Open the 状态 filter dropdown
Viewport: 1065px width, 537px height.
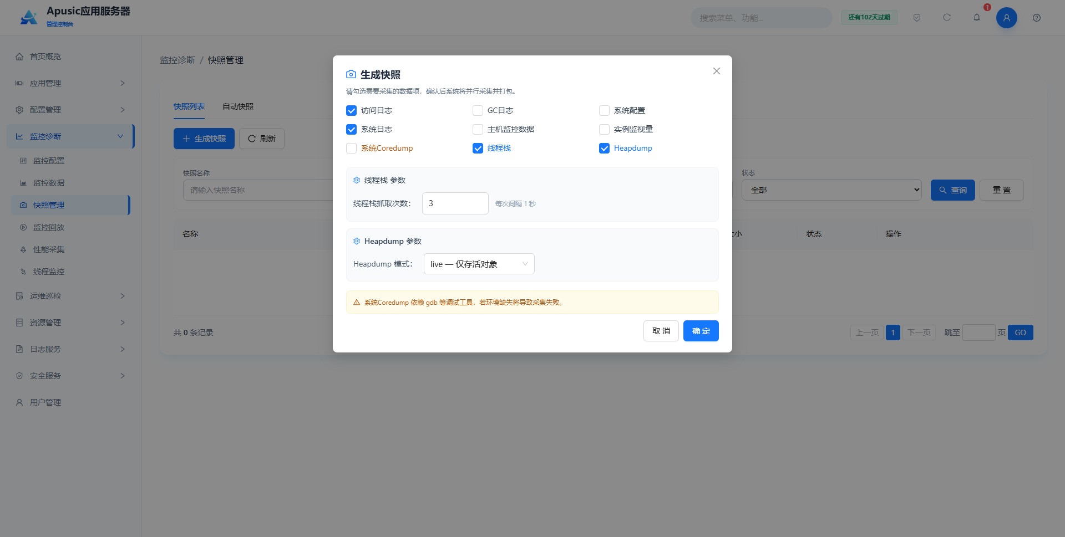[x=831, y=190]
